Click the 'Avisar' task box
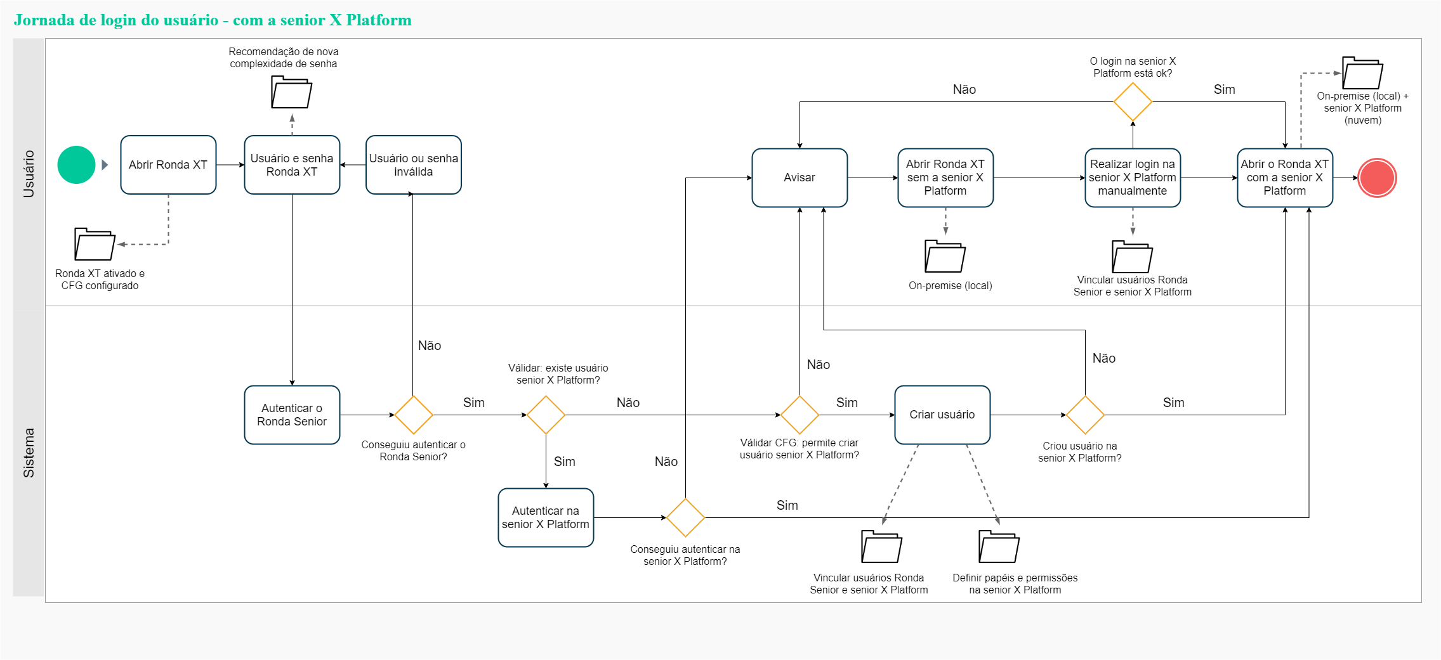The width and height of the screenshot is (1441, 660). tap(799, 178)
